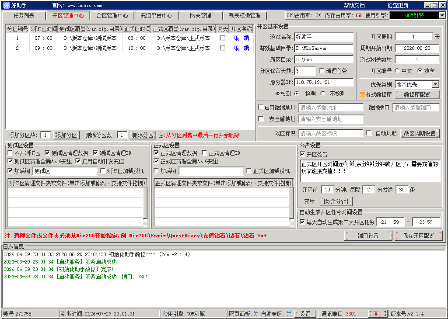Open the 数据库配置 button
The image size is (448, 319).
coord(417,94)
